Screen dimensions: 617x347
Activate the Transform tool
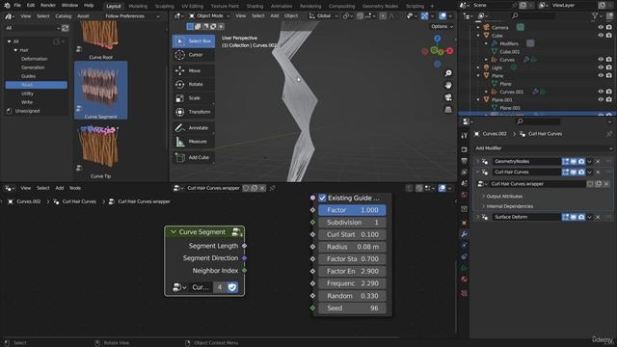click(194, 112)
